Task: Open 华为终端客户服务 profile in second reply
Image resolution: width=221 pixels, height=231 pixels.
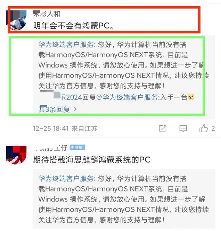Action: 66,179
